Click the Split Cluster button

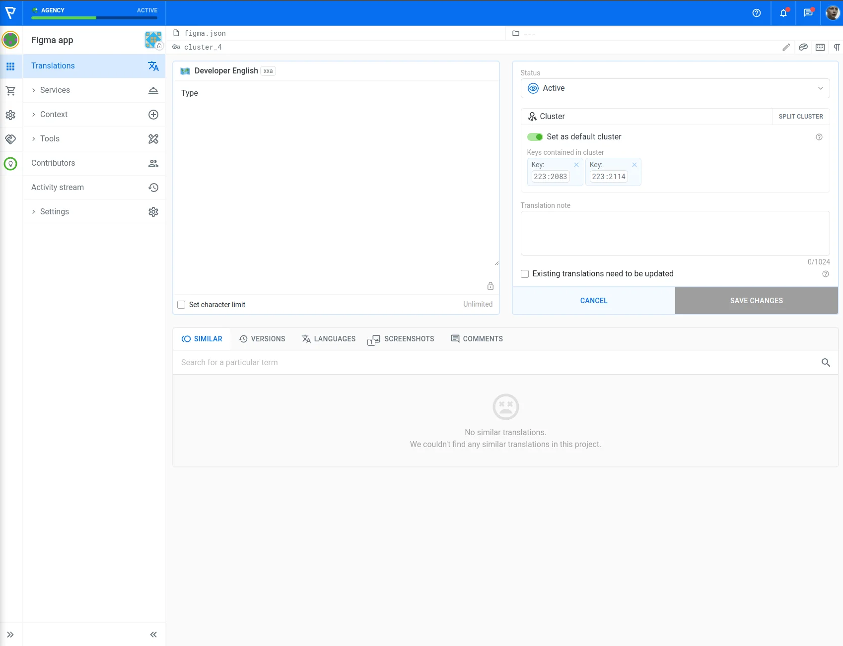800,117
